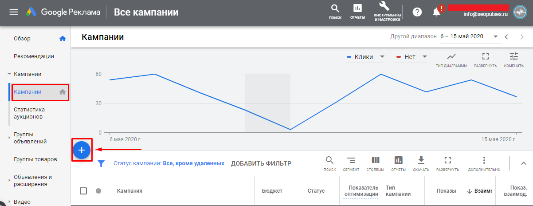This screenshot has height=206, width=533.
Task: Click the Другой диапазон label
Action: tap(413, 36)
